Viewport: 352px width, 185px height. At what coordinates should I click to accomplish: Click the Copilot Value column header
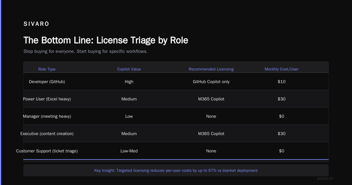tap(129, 69)
